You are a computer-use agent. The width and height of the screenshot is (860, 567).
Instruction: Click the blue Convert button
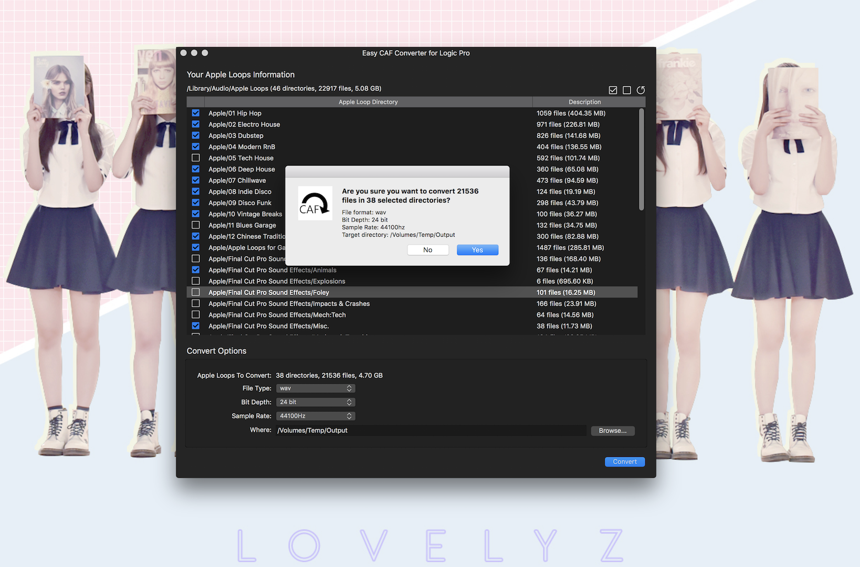[625, 462]
